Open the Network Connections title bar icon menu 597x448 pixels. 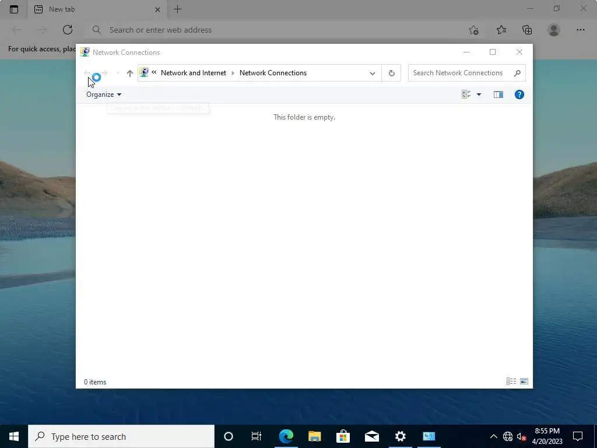tap(85, 52)
